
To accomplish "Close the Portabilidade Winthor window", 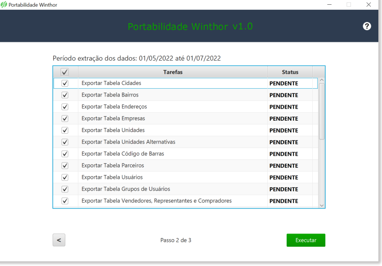I will point(368,5).
